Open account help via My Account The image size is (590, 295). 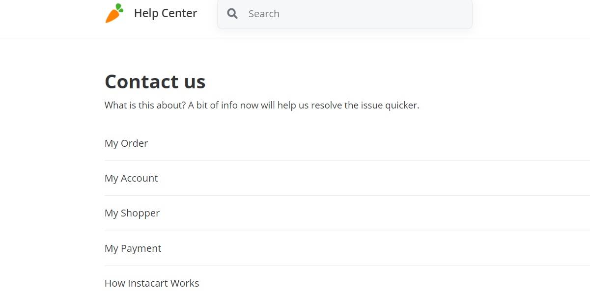coord(131,178)
